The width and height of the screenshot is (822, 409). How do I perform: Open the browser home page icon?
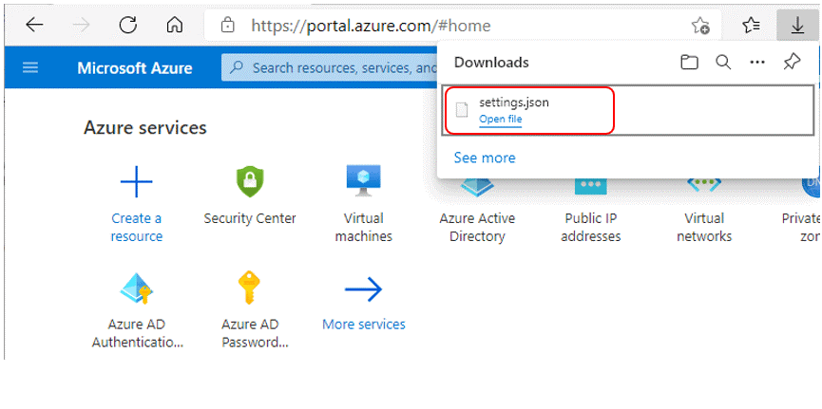[175, 25]
